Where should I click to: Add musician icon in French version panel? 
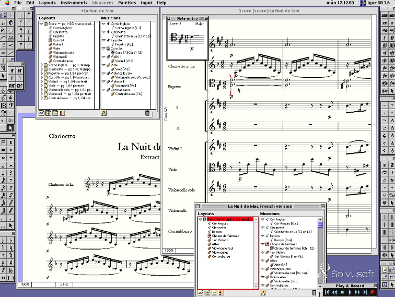(263, 293)
